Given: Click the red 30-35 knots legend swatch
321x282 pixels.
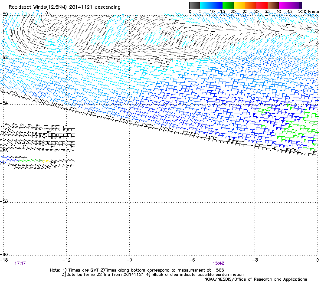Looking at the screenshot, I should 262,5.
